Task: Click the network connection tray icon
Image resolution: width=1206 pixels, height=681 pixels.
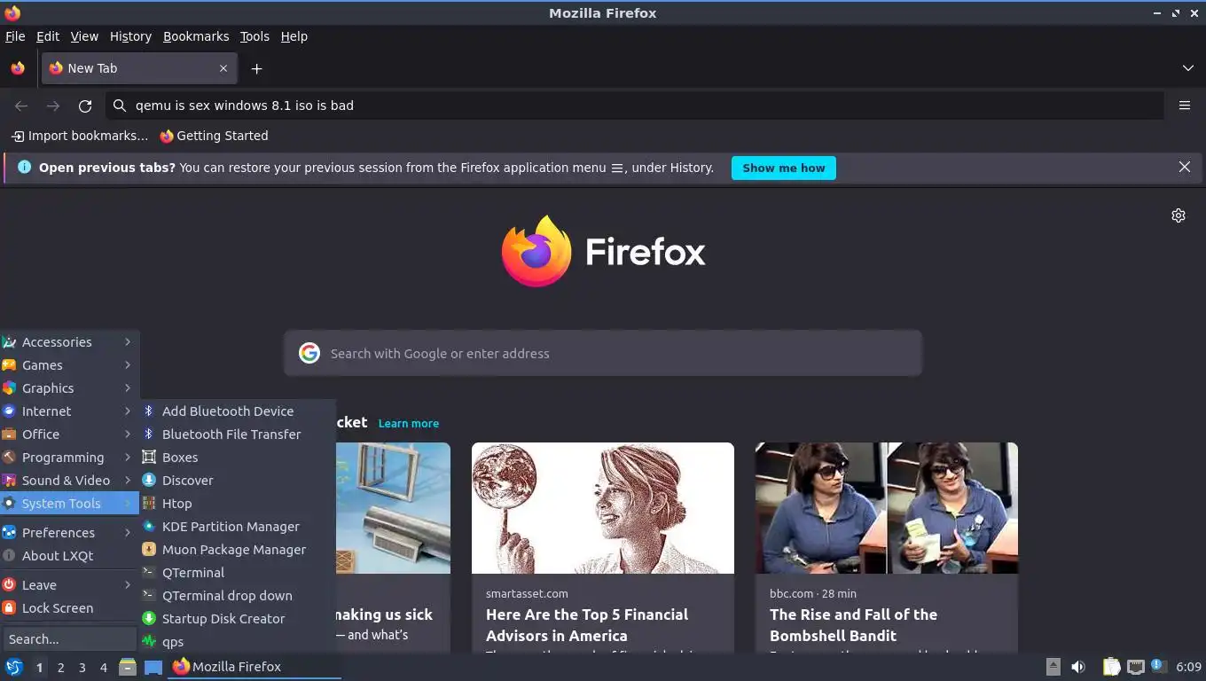Action: pyautogui.click(x=1136, y=667)
